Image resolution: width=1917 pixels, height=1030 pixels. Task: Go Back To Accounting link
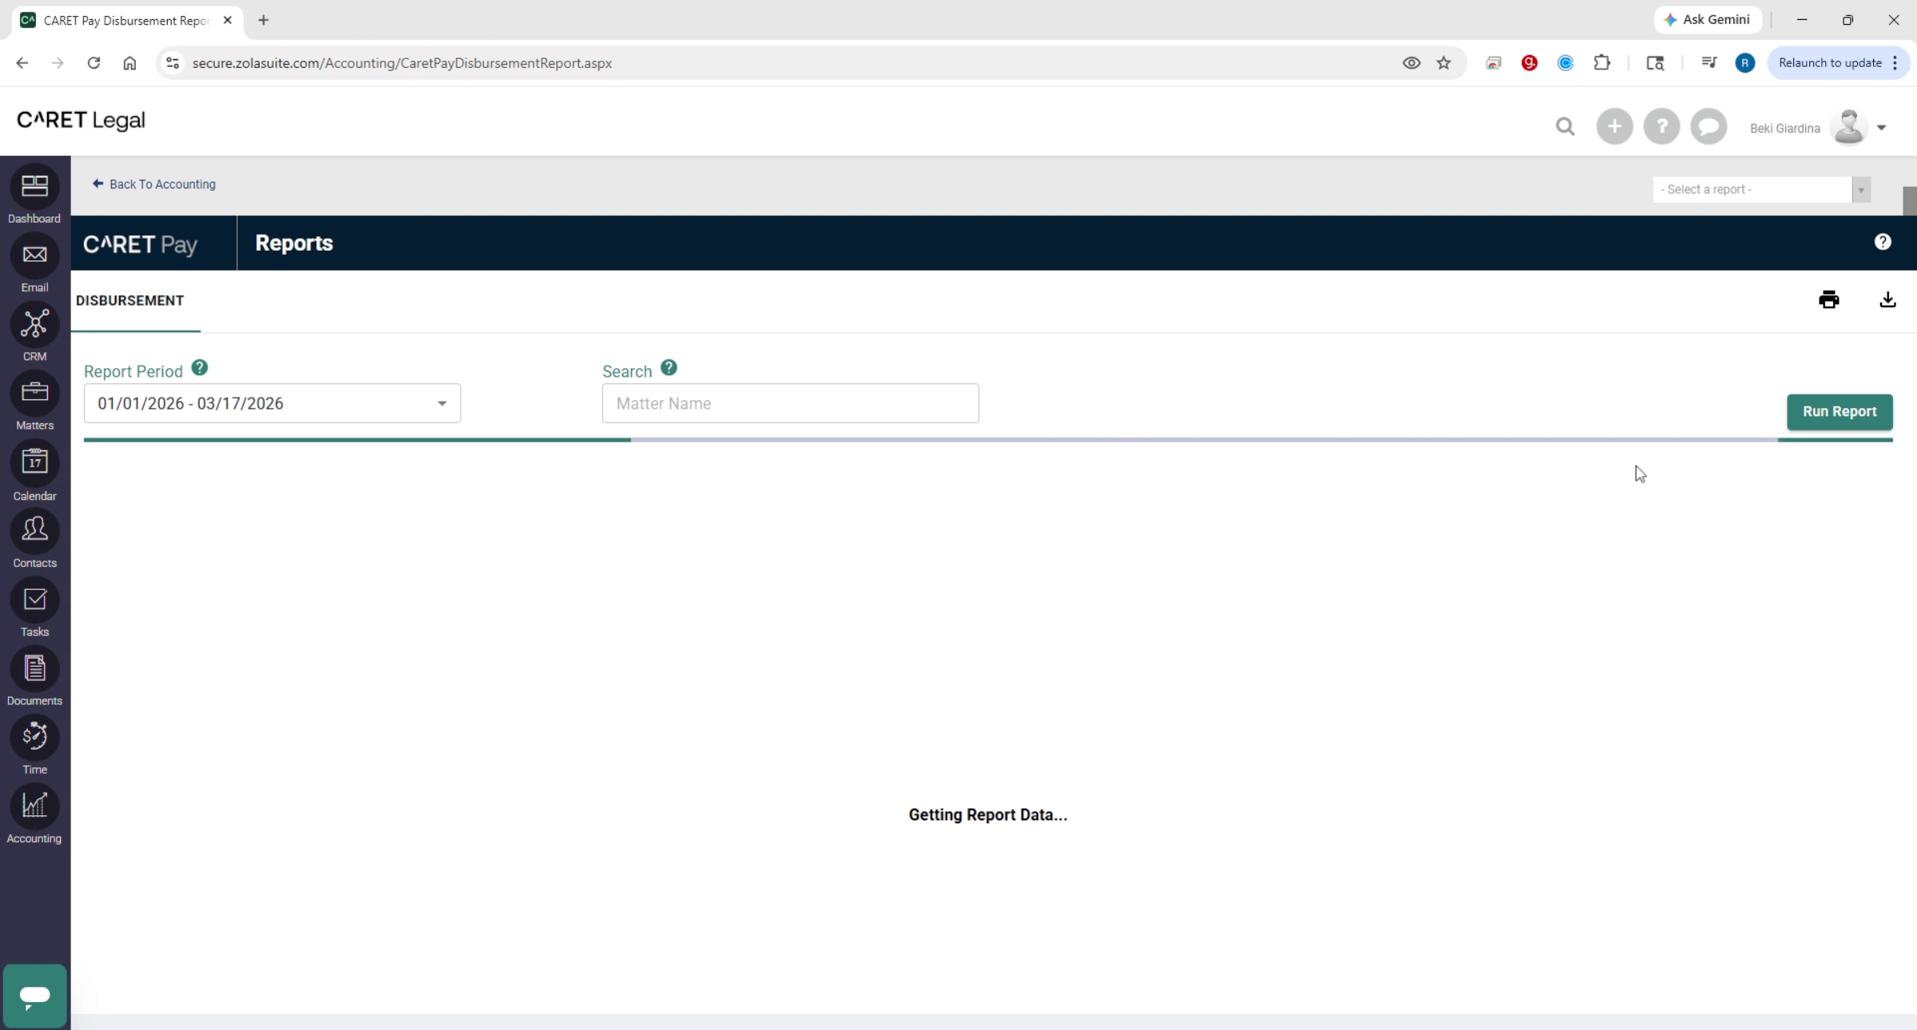(154, 184)
